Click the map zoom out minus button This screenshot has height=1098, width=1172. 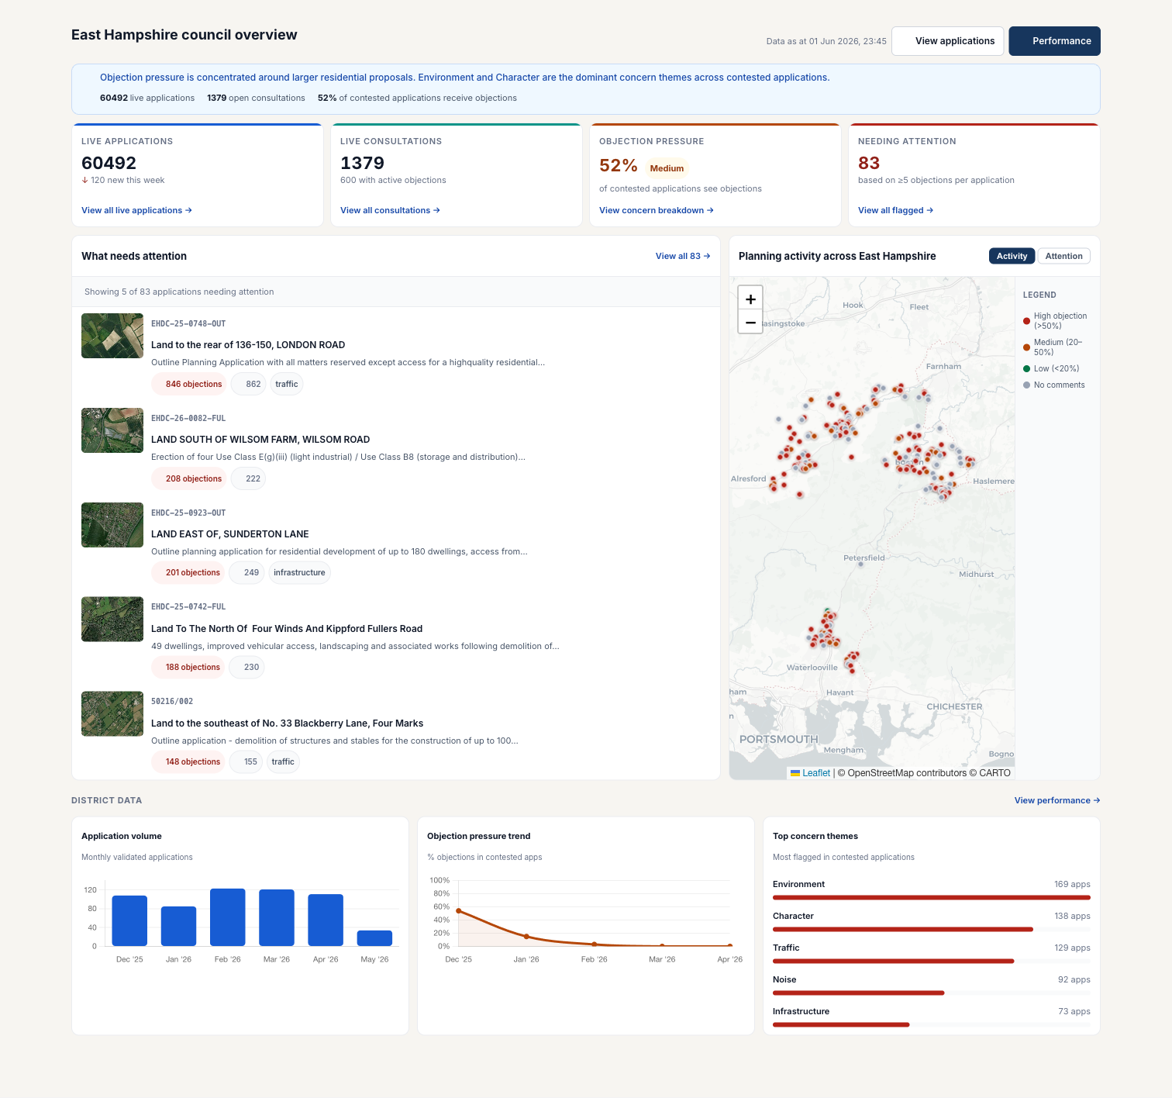tap(750, 322)
